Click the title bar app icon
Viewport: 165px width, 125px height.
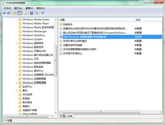point(3,3)
